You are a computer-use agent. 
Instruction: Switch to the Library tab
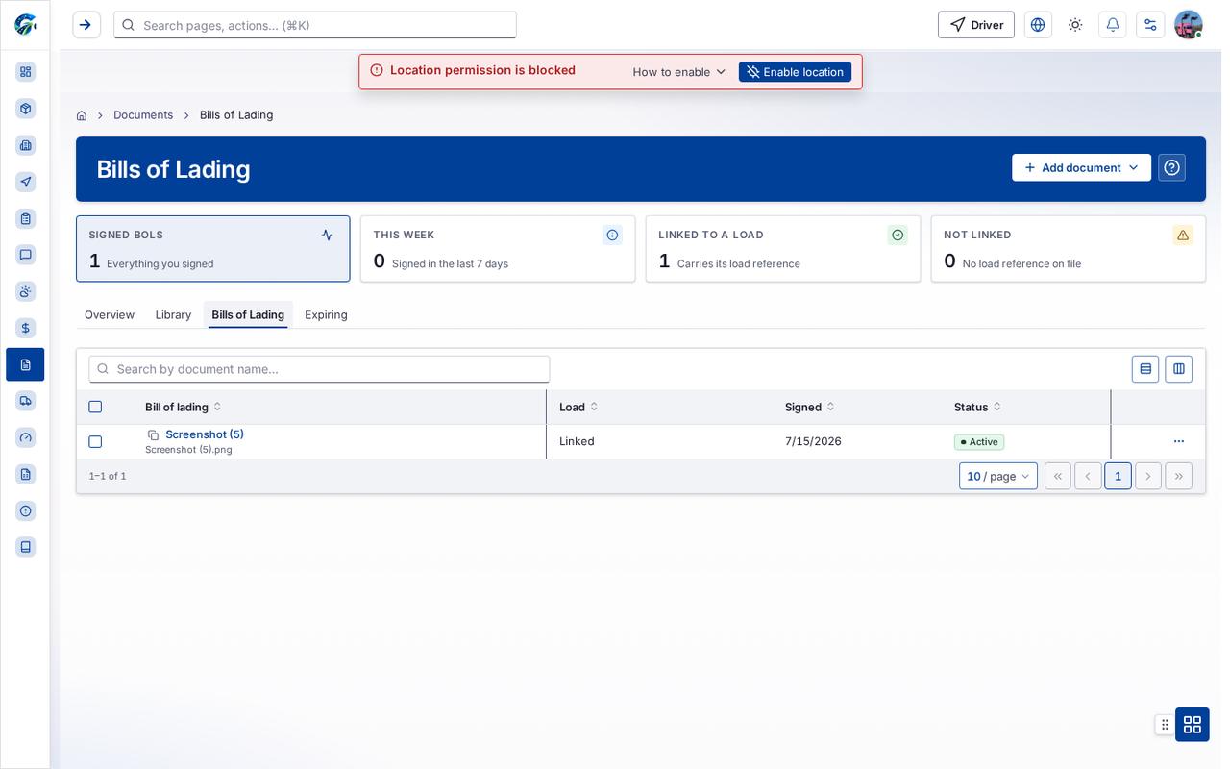click(x=173, y=314)
